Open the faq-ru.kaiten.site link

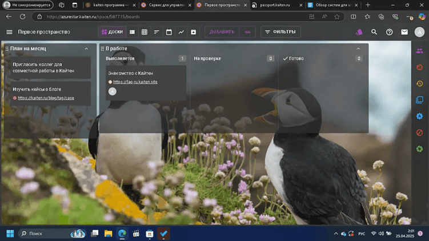point(135,82)
